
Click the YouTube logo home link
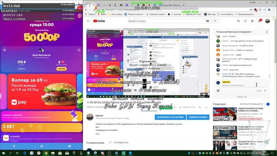(x=99, y=21)
